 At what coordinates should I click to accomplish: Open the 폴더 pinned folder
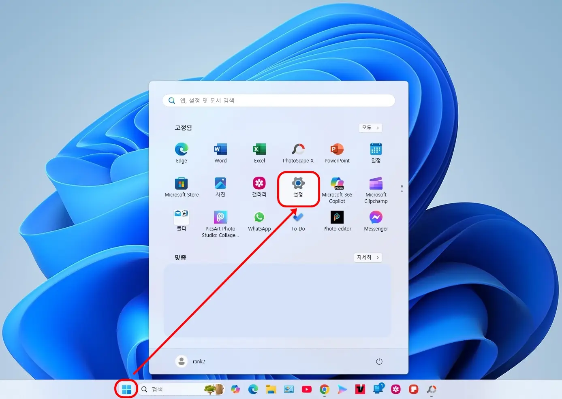pos(182,221)
